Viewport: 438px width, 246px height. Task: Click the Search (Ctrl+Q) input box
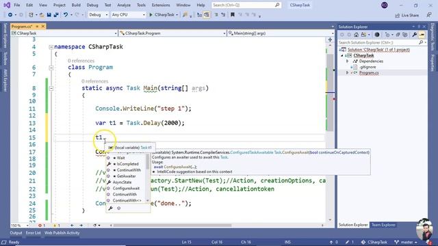coord(246,5)
